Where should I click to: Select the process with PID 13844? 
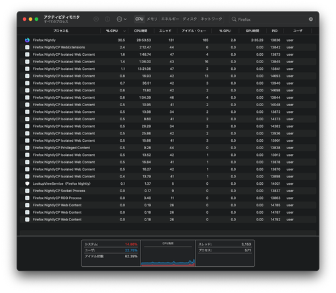coord(168,97)
